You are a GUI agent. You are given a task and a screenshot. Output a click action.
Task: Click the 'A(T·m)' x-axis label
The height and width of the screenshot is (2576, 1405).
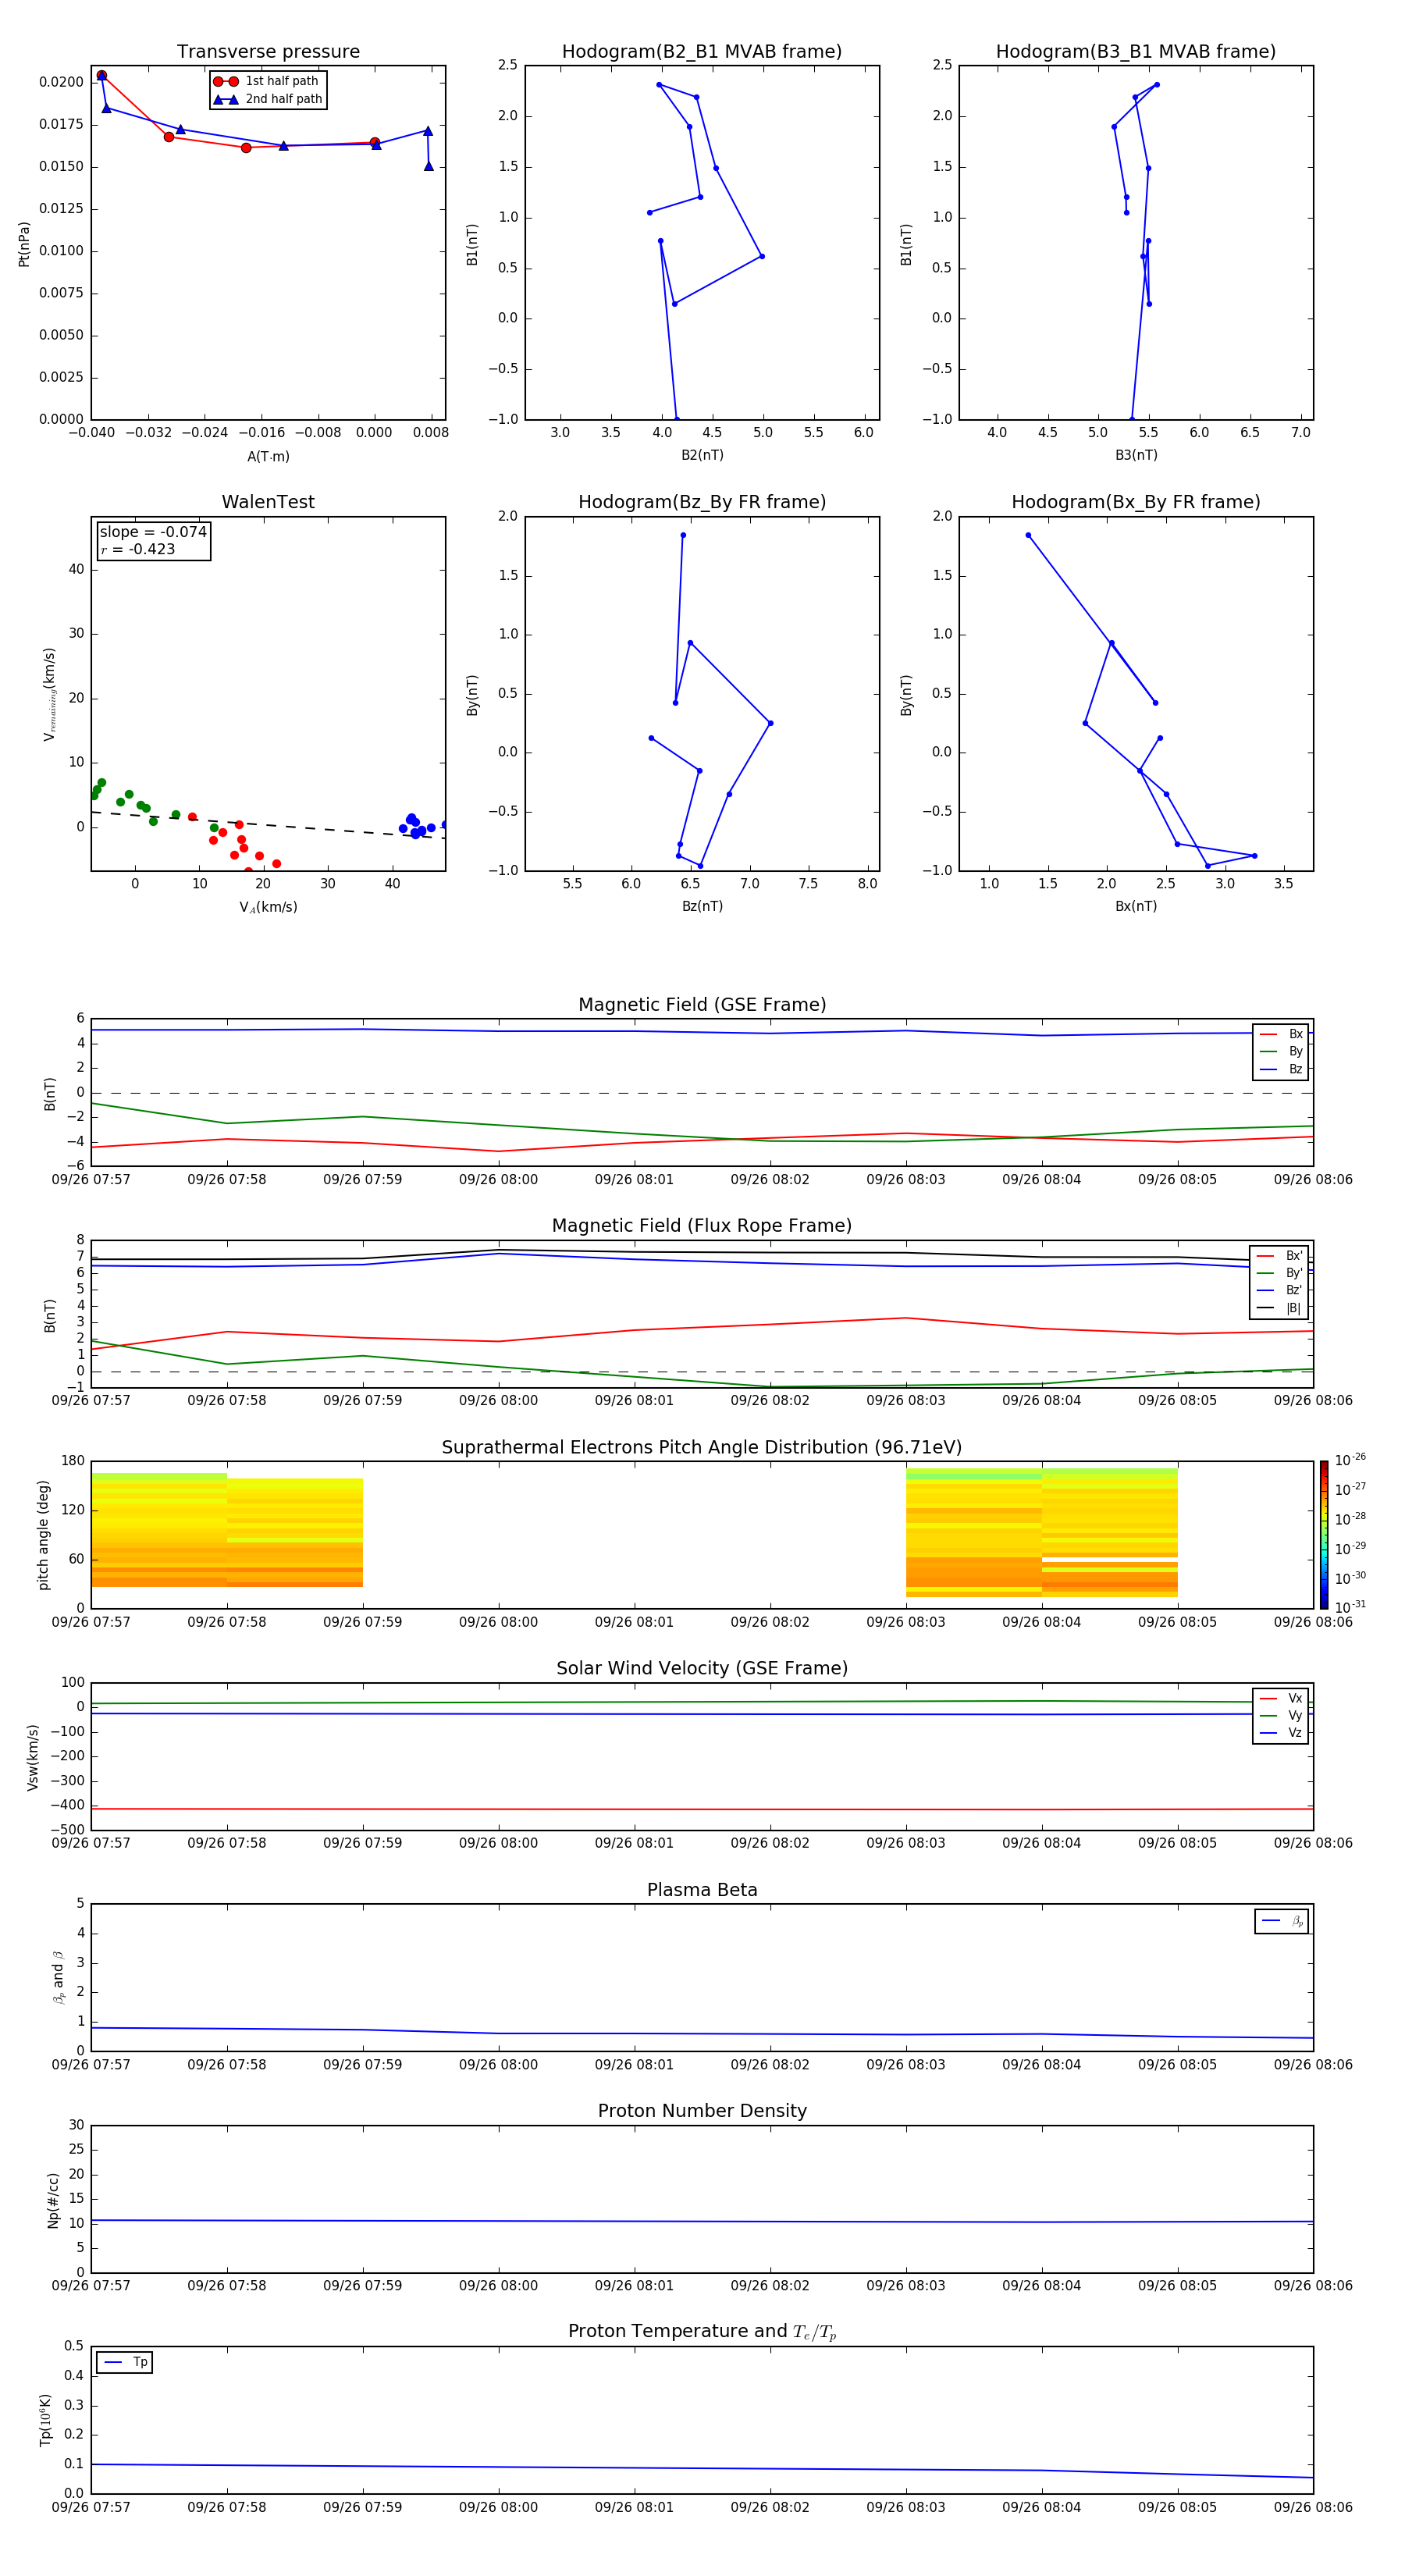pos(268,456)
